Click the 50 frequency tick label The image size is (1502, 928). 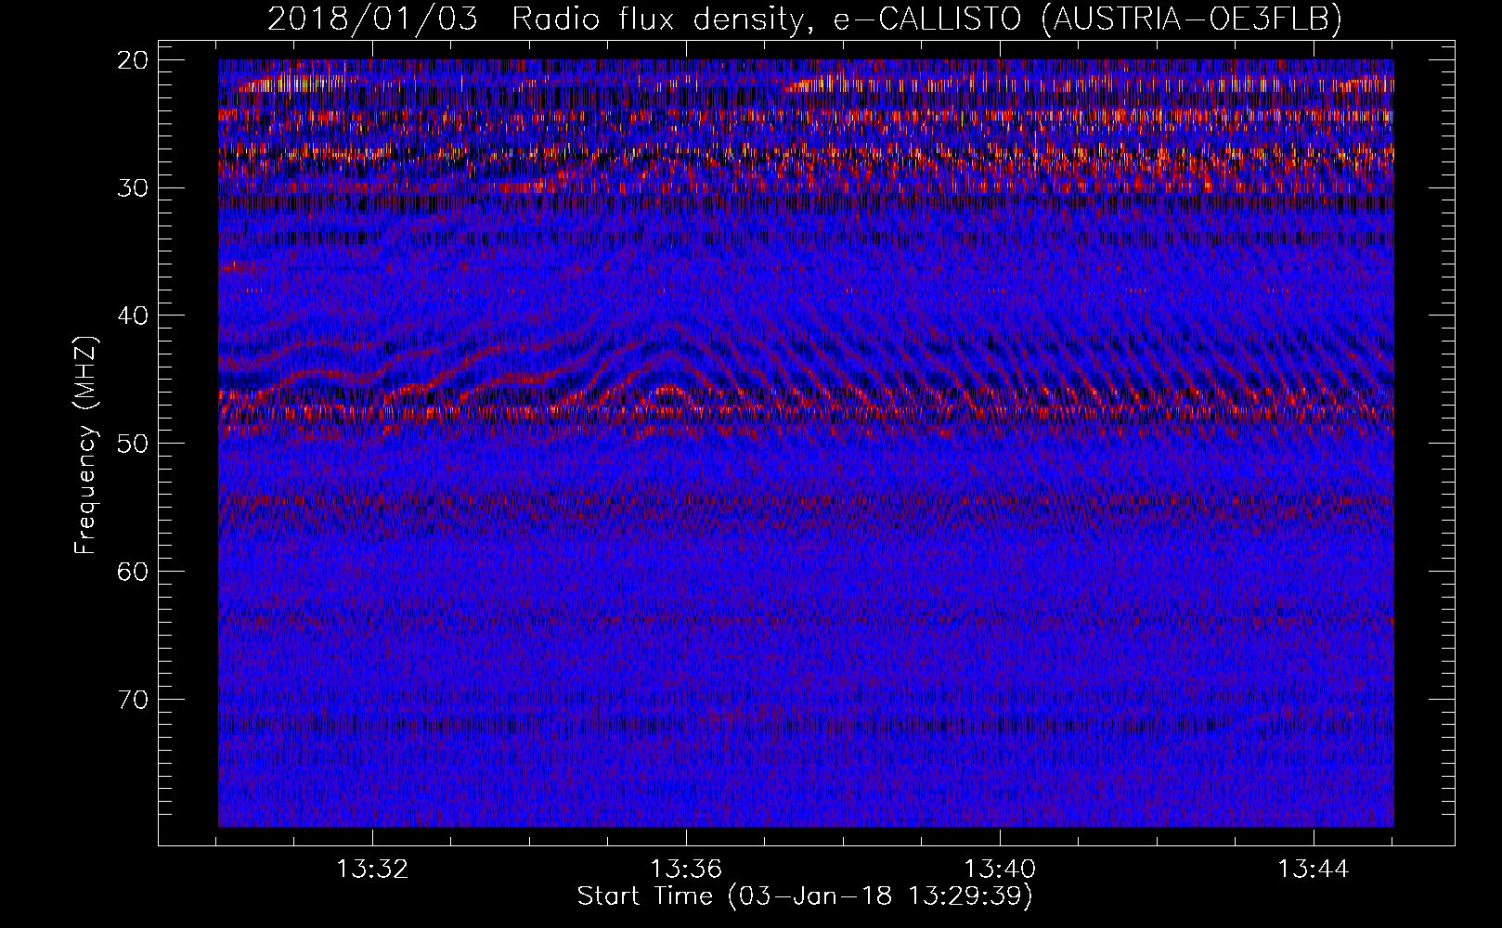tap(134, 444)
